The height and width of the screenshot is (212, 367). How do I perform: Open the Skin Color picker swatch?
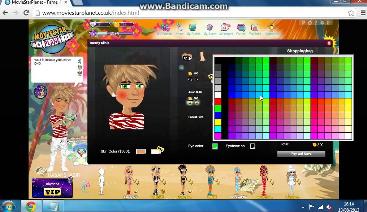click(141, 151)
